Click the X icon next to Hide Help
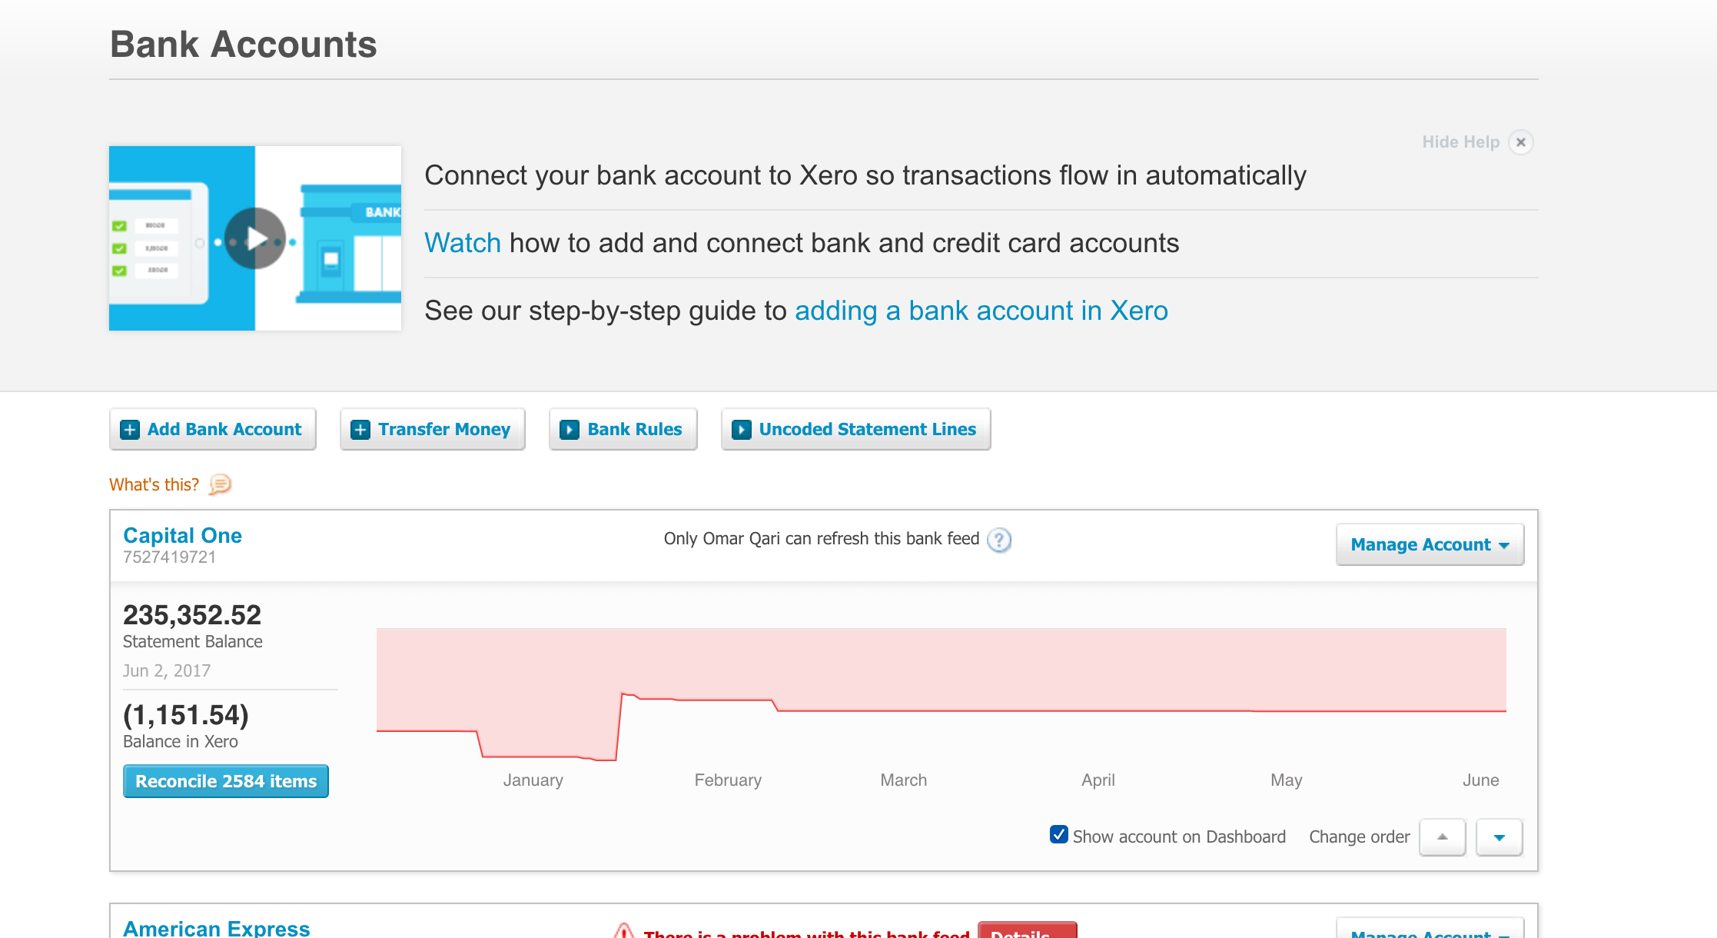Screen dimensions: 1717x938 (x=1523, y=142)
